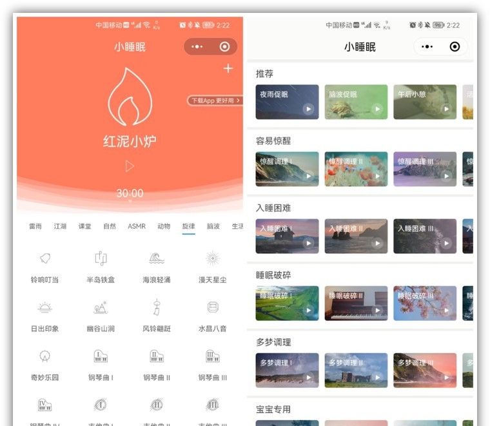The width and height of the screenshot is (490, 426).
Task: Switch to the 旋律 tab
Action: 188,226
